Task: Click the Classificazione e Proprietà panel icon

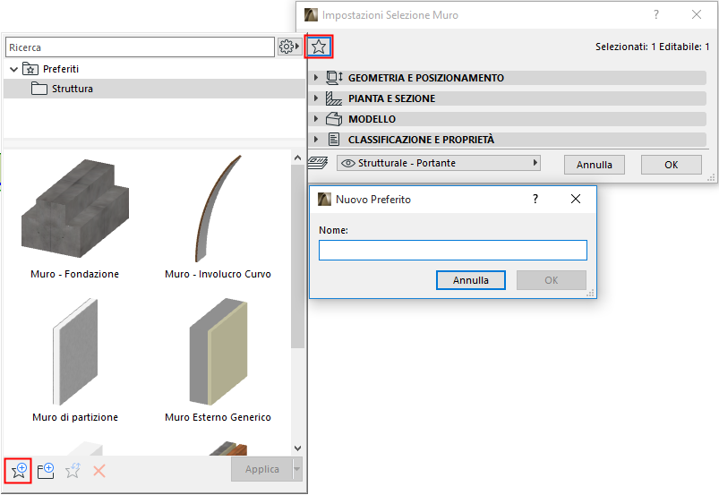Action: pos(334,140)
